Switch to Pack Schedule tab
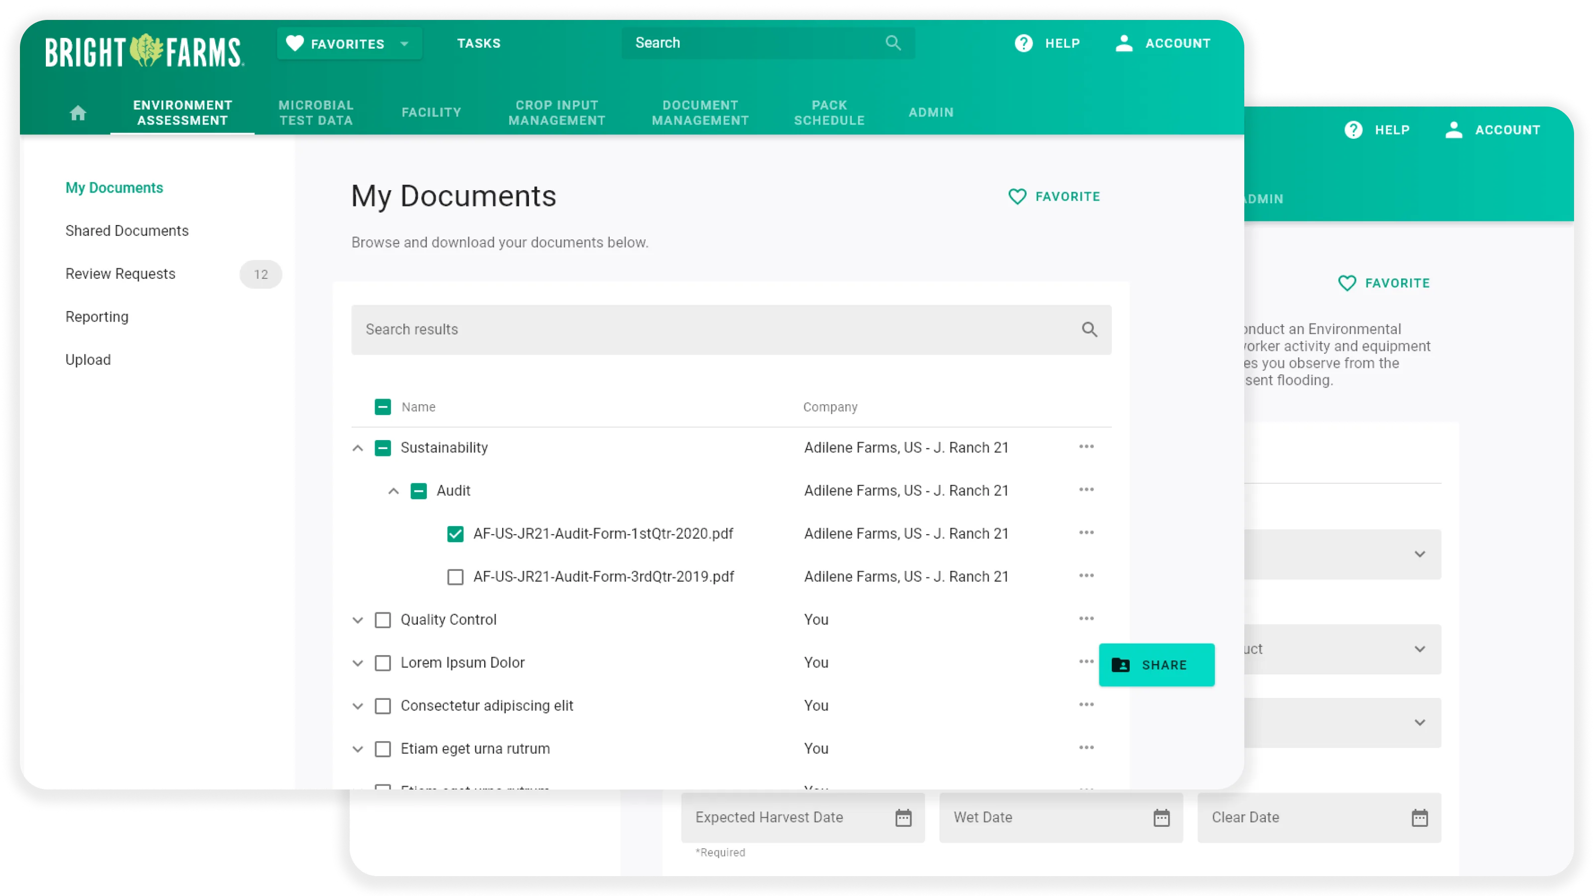The width and height of the screenshot is (1594, 896). coord(829,112)
